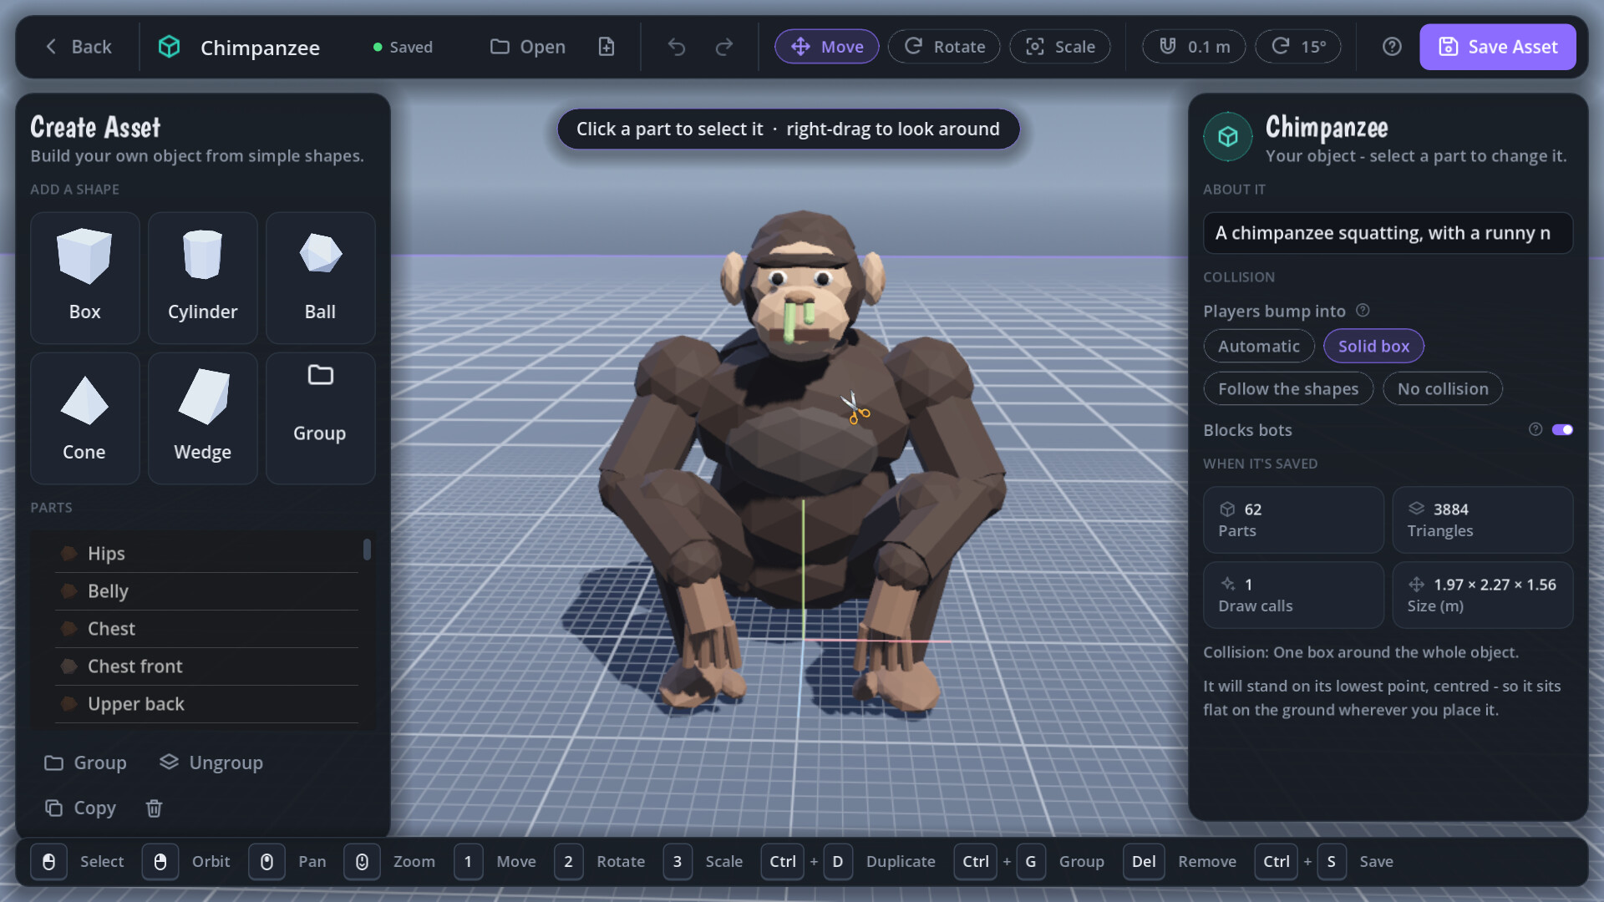1604x902 pixels.
Task: Click the redo arrow icon
Action: (x=724, y=47)
